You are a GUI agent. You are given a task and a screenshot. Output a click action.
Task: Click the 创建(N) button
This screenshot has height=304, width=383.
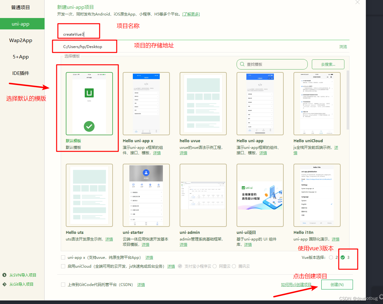coord(337,285)
